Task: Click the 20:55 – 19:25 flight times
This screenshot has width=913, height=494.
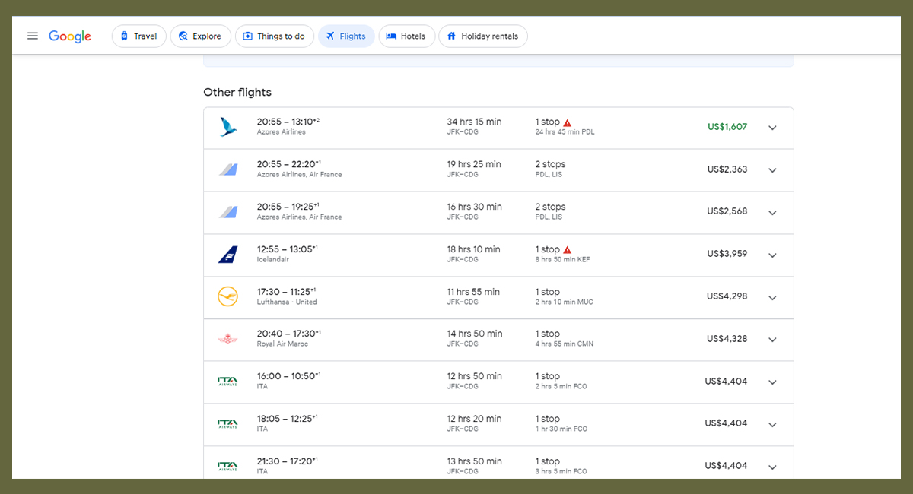Action: 288,207
